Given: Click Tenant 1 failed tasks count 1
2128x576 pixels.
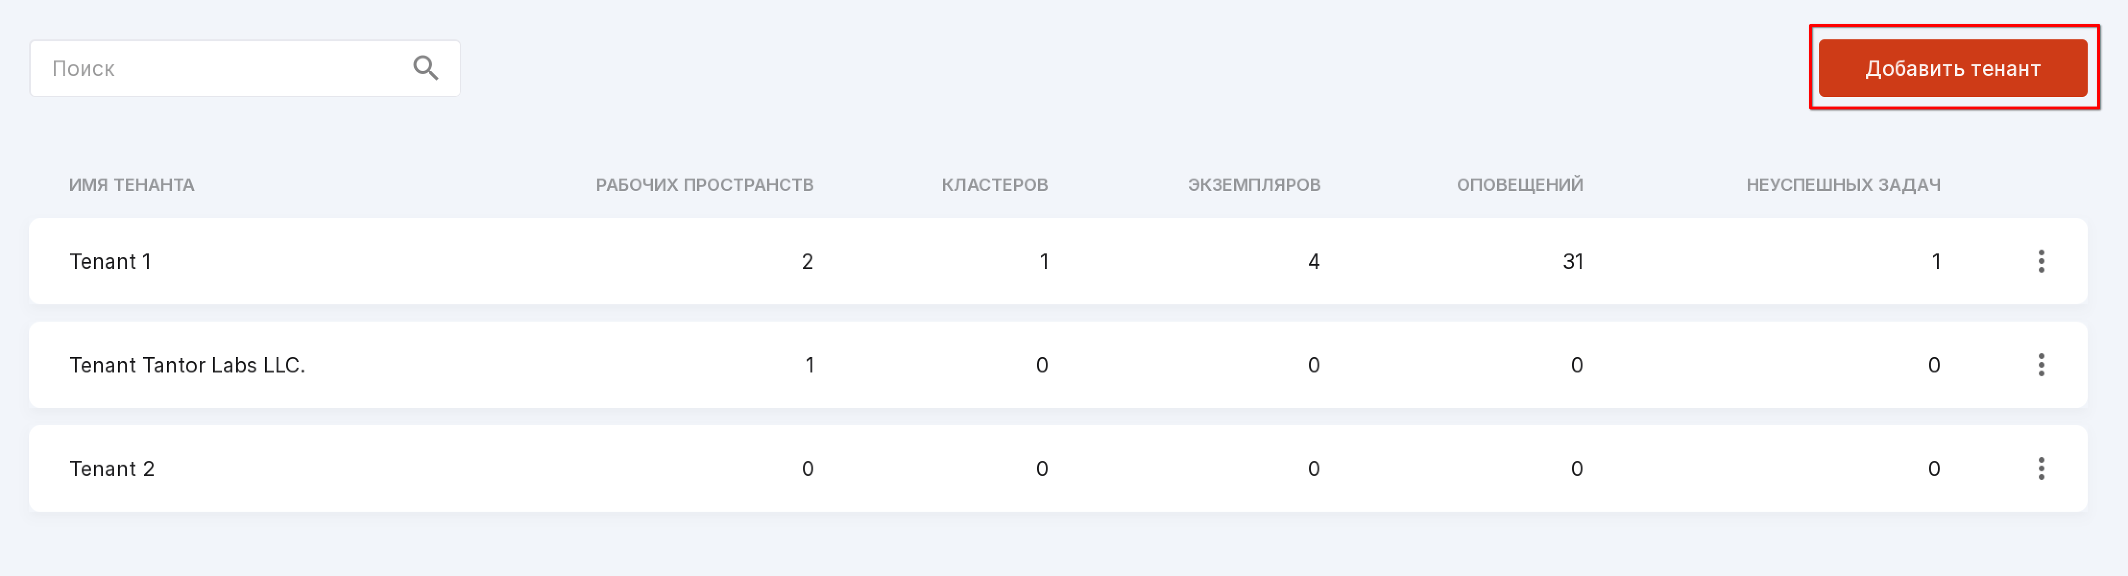Looking at the screenshot, I should click(1935, 261).
